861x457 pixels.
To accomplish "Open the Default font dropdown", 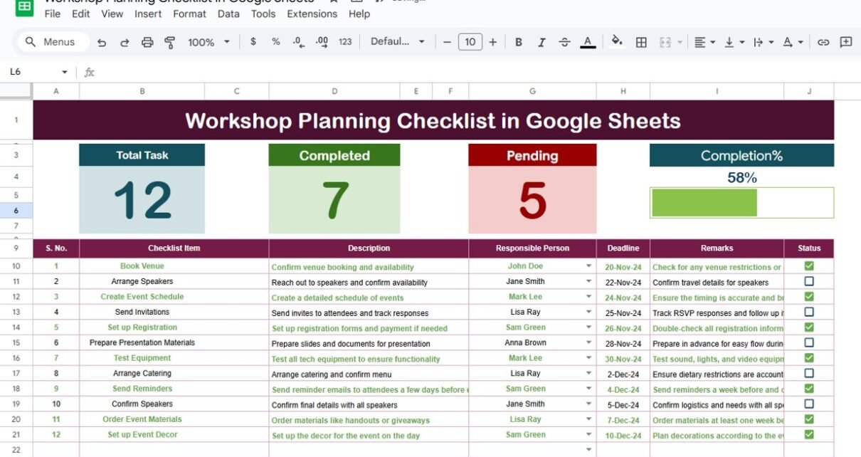I will coord(398,42).
